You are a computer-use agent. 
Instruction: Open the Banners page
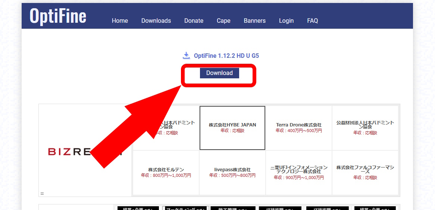(255, 21)
